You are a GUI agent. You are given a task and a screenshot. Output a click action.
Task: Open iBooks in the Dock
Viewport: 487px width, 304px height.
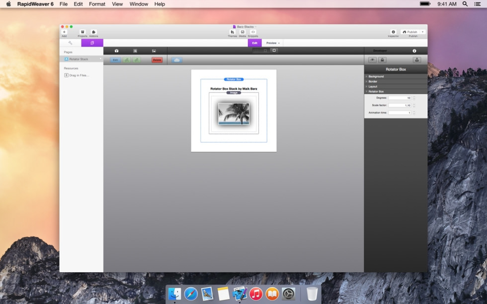click(x=272, y=294)
